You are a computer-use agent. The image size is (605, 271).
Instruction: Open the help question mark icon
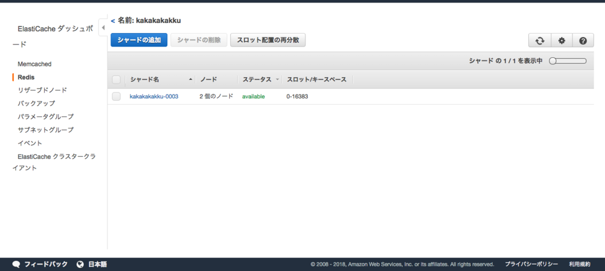(583, 41)
